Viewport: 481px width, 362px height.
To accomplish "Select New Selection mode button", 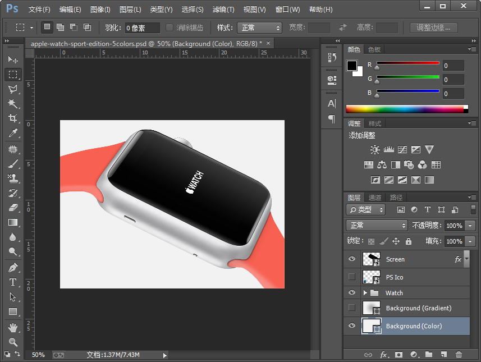I will pos(47,27).
